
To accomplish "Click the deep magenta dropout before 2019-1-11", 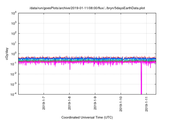I will pos(141,79).
